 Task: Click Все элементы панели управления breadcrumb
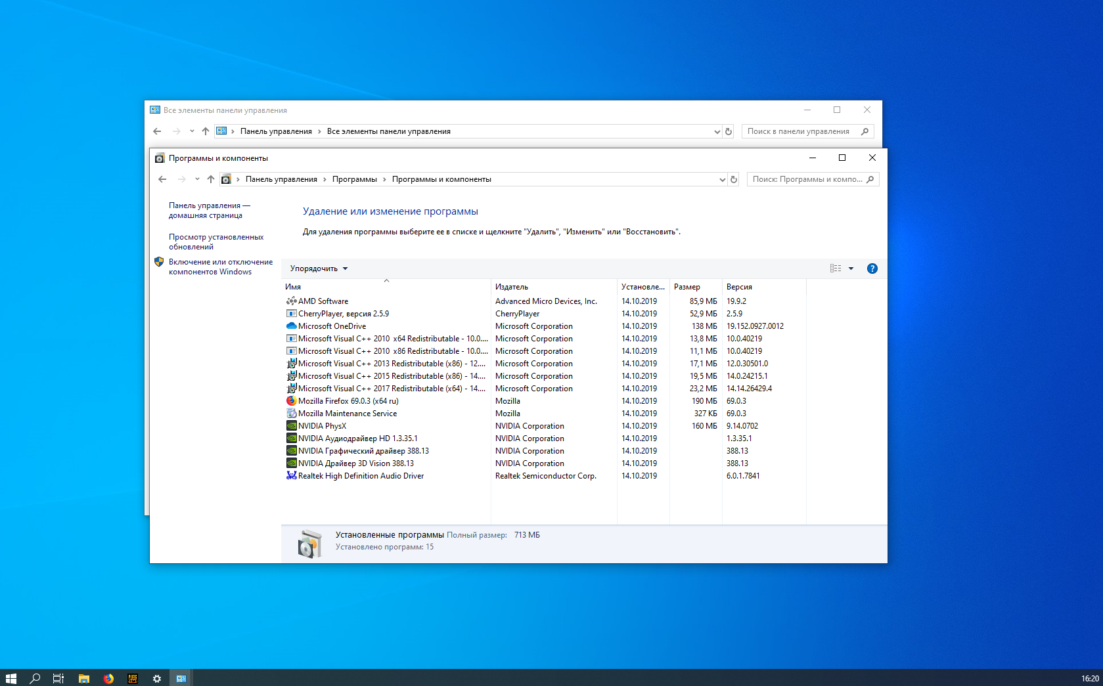(389, 131)
